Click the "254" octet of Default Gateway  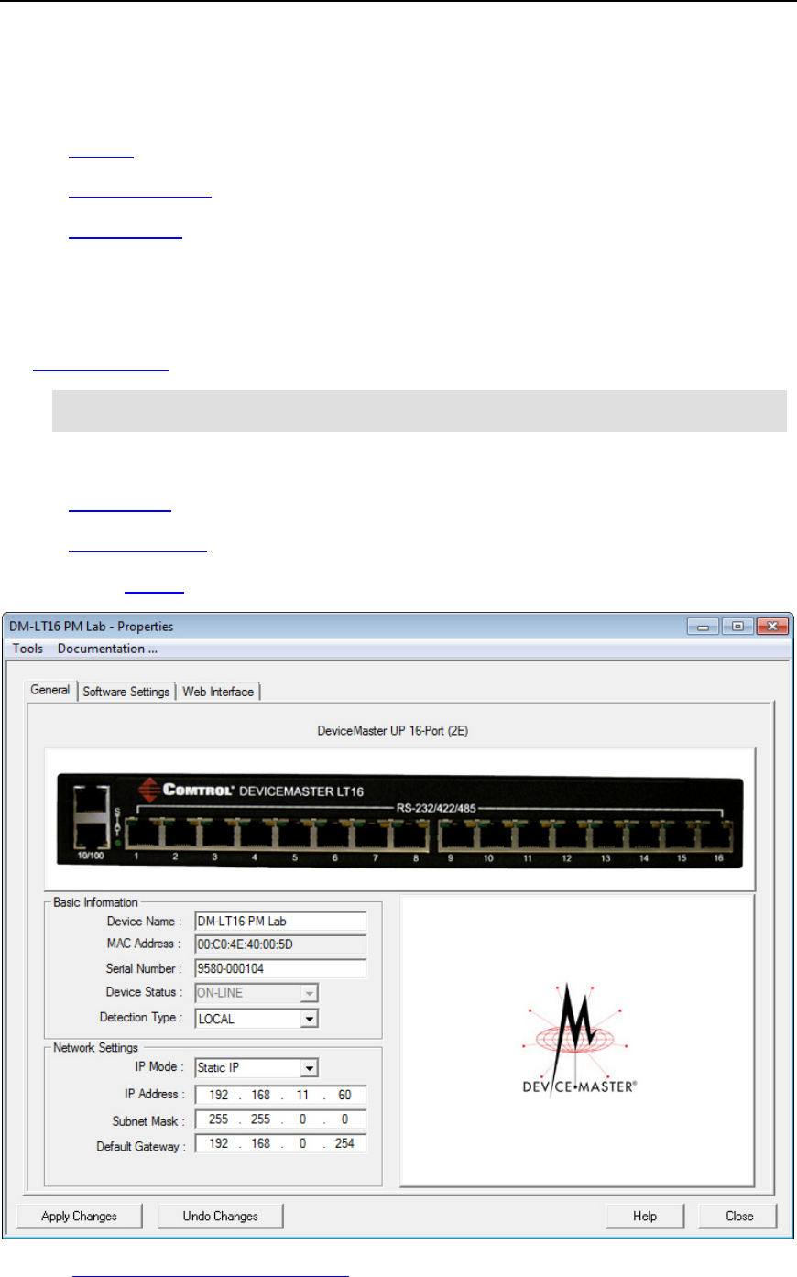point(344,1143)
